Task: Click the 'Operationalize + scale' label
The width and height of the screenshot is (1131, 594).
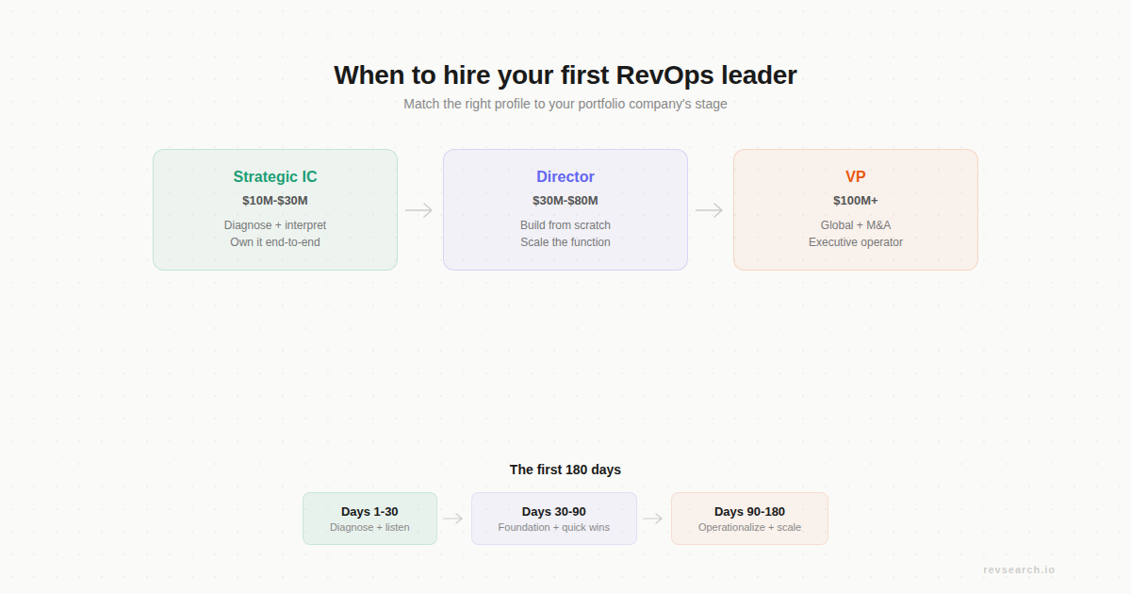Action: point(749,527)
